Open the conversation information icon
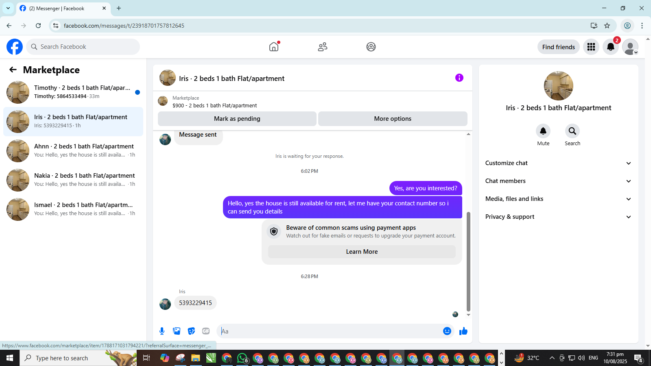Viewport: 651px width, 366px height. [459, 78]
